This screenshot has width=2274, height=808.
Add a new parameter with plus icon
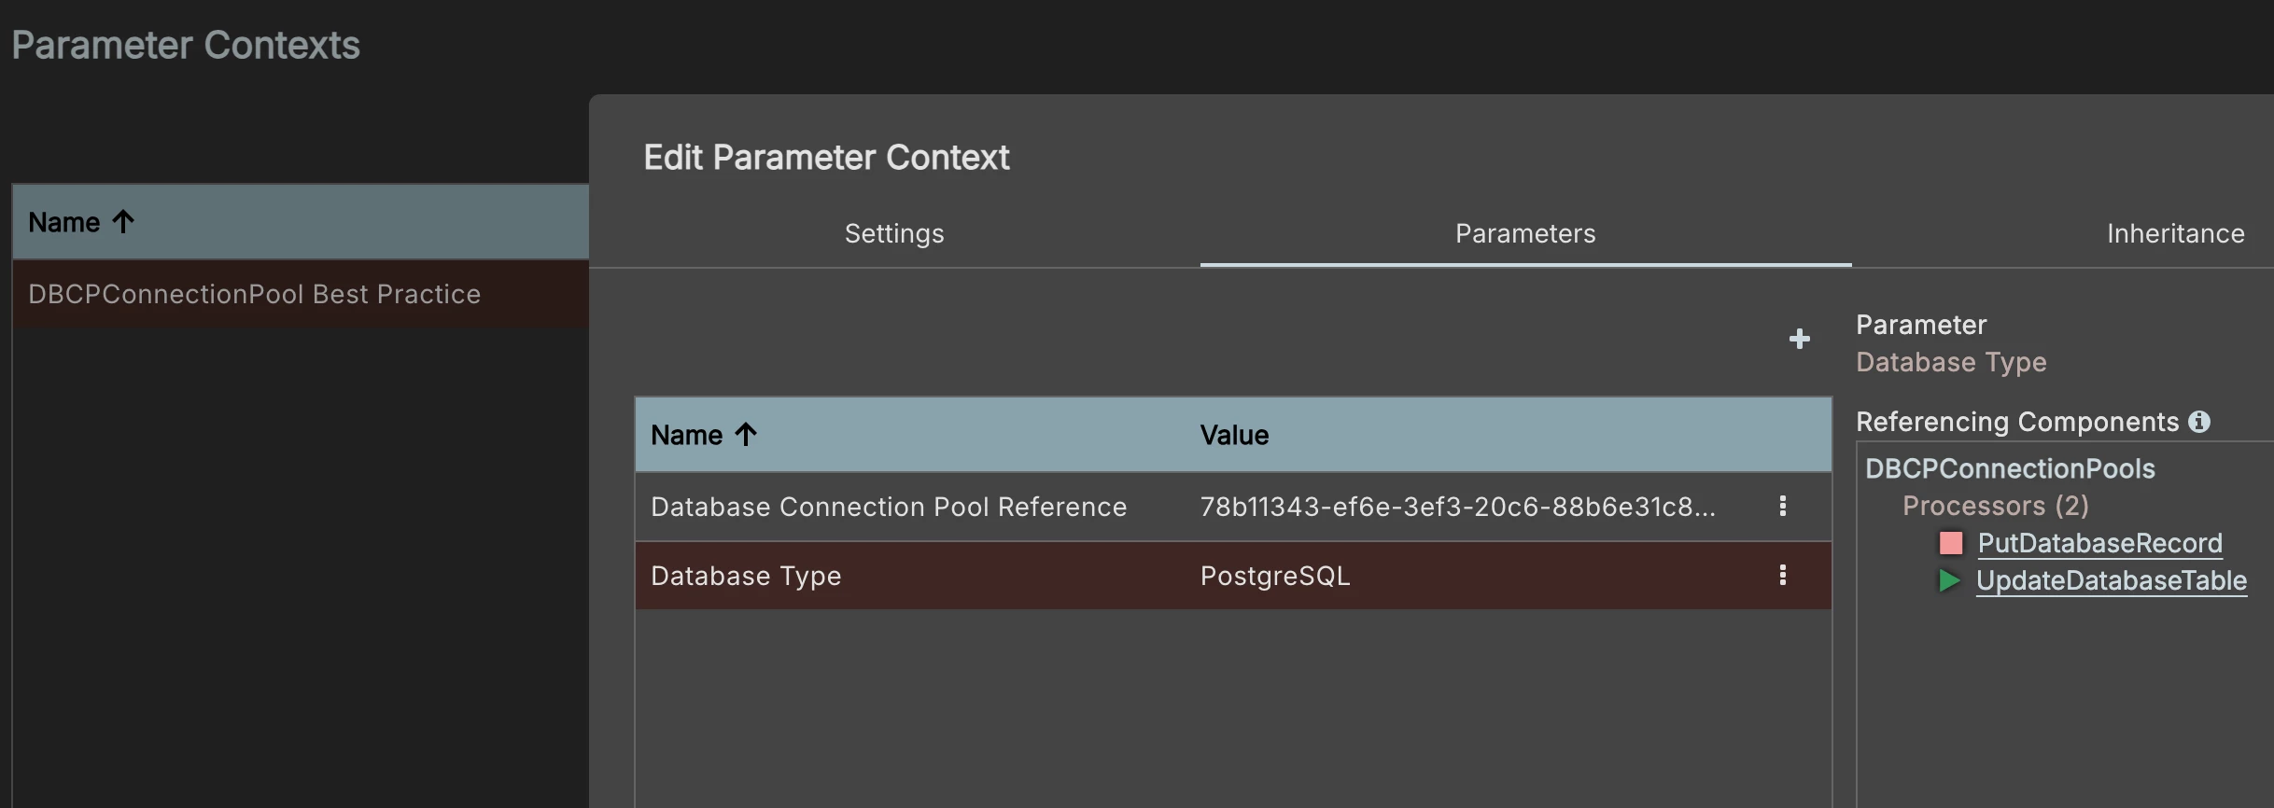(x=1799, y=339)
